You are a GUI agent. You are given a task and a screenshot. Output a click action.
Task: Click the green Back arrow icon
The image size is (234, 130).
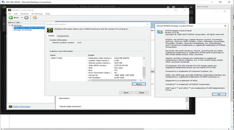11,18
